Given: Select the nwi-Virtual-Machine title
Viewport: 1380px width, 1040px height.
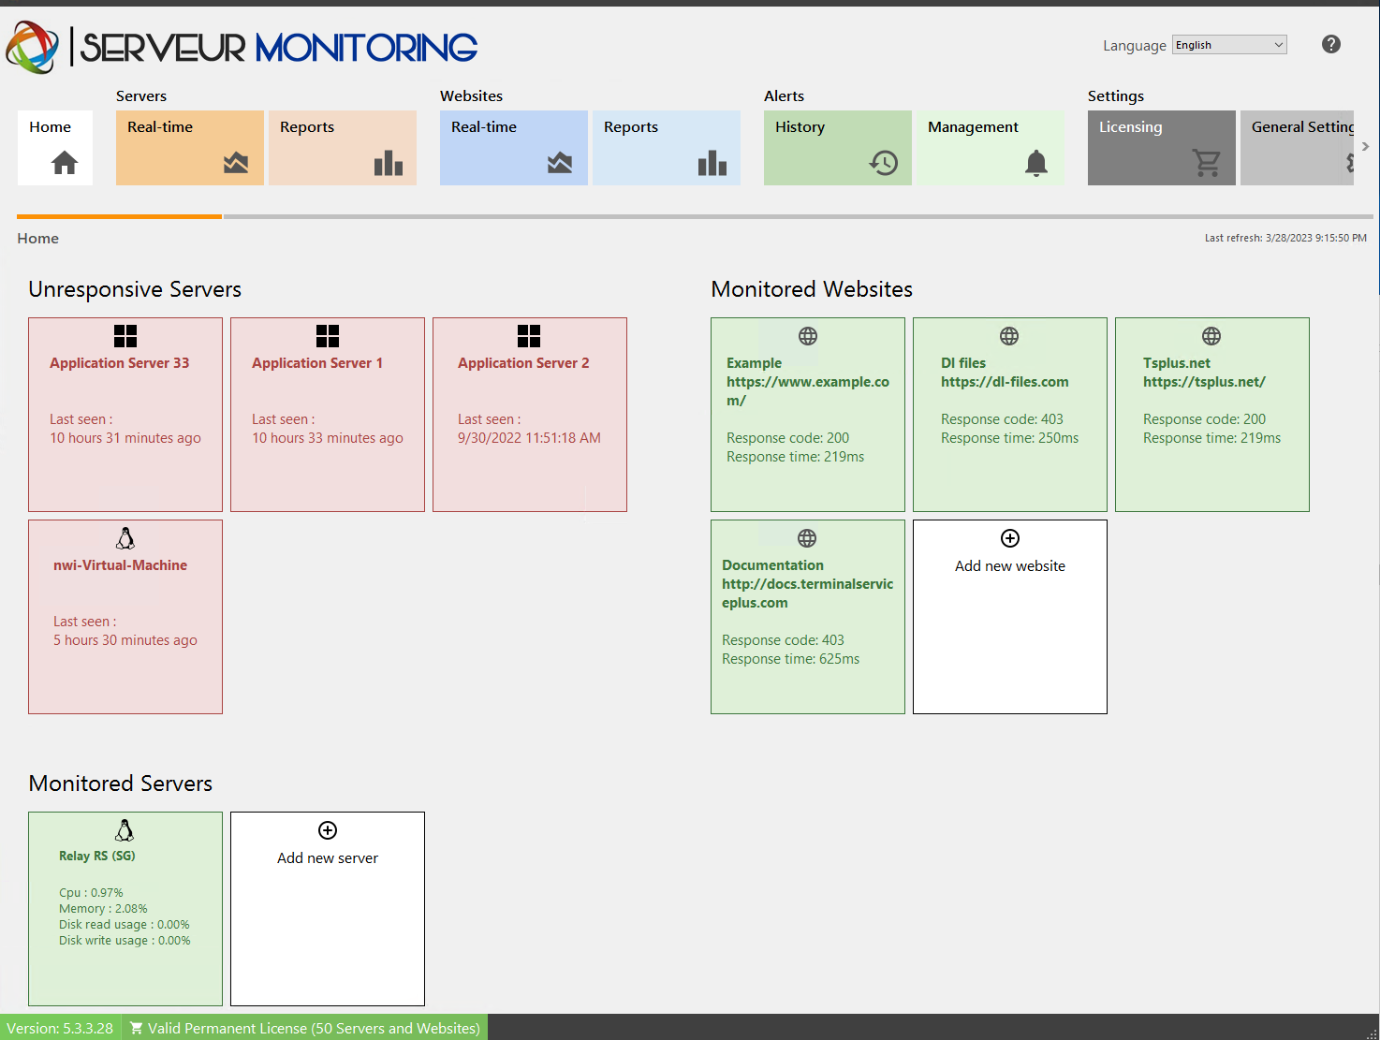Looking at the screenshot, I should point(120,565).
